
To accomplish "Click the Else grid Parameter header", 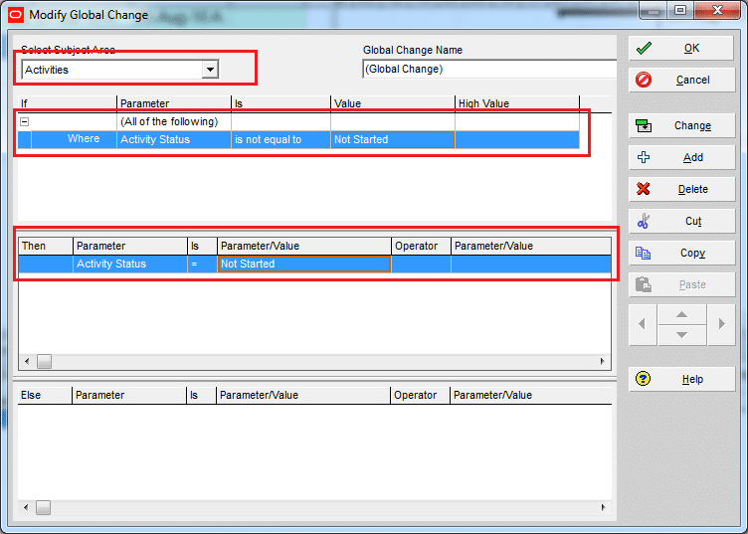I will coord(128,395).
